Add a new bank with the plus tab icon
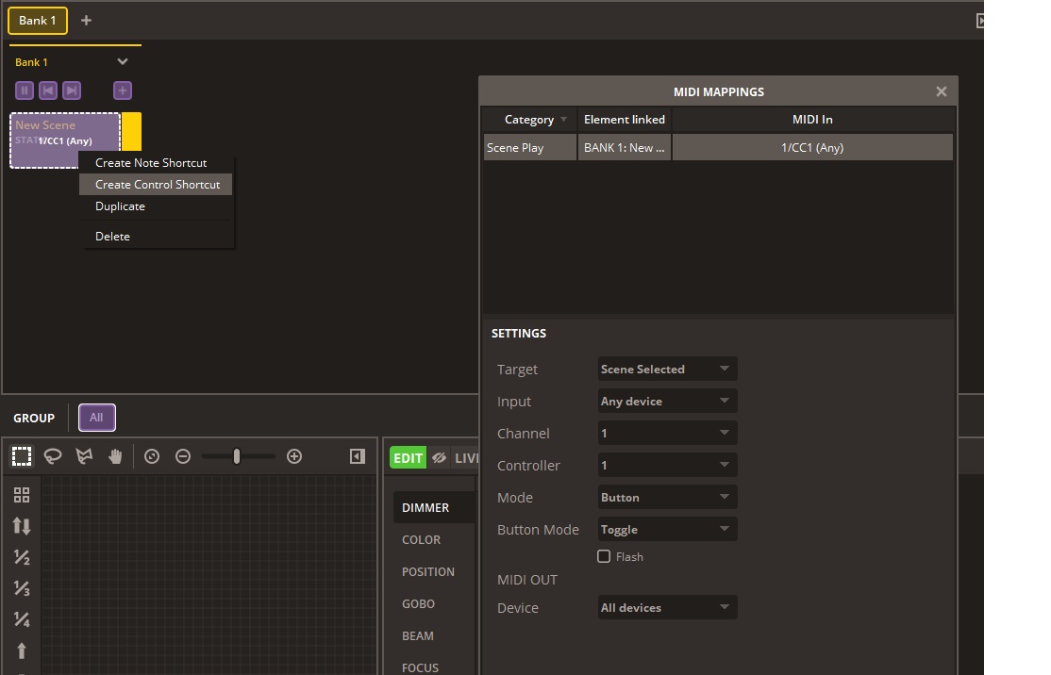Screen dimensions: 1051x675 pyautogui.click(x=86, y=20)
